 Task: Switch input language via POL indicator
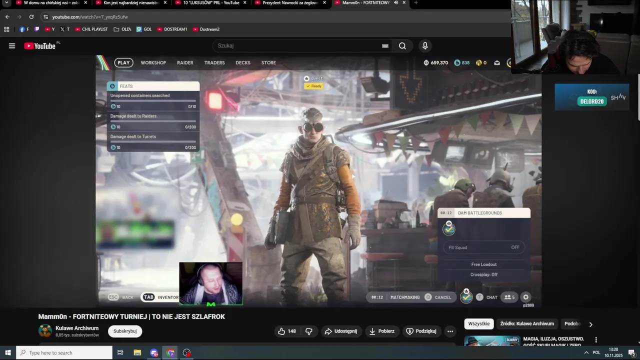point(596,352)
